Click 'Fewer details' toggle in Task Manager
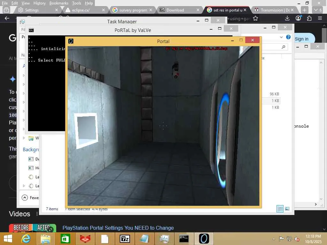Viewport: 327px width, 245px height. 30,197
